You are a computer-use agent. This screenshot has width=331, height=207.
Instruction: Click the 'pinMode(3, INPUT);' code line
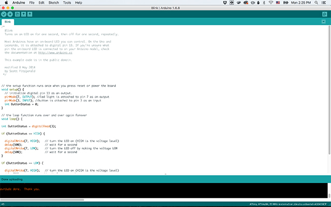[x=19, y=100]
